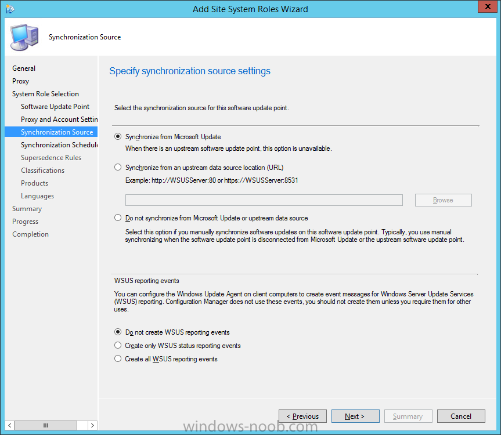Click 'Select the synchronization source' instruction text

tap(201, 108)
